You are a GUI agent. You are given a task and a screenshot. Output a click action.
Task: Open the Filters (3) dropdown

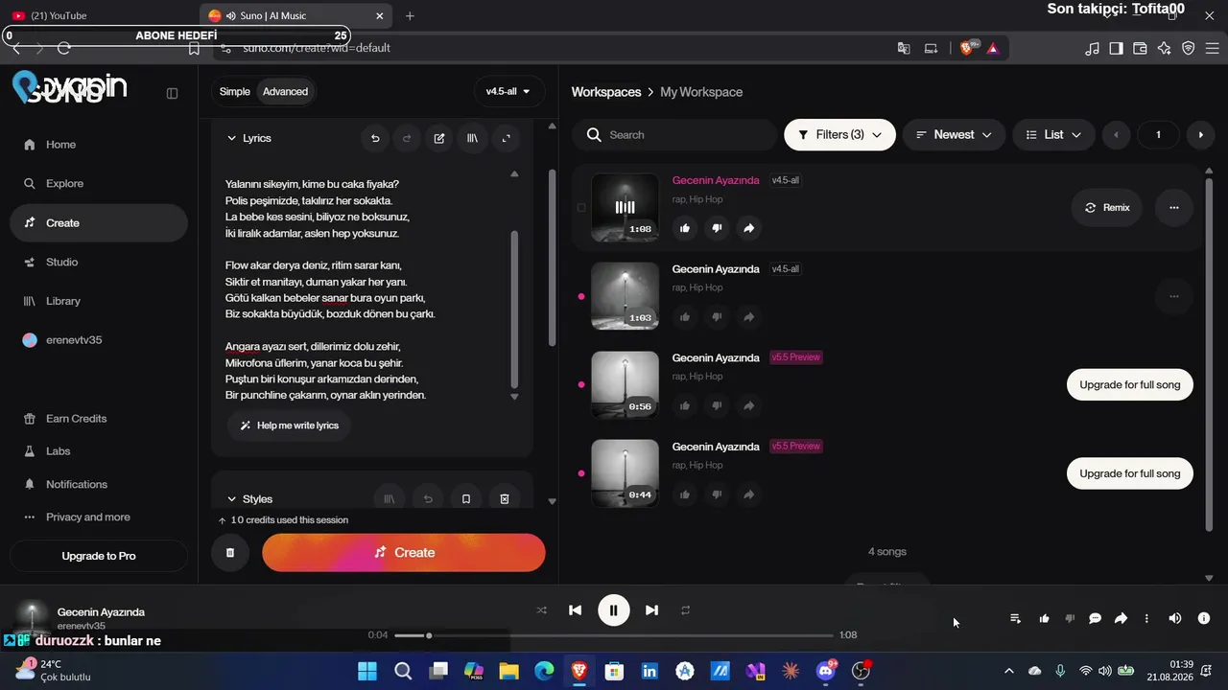839,135
